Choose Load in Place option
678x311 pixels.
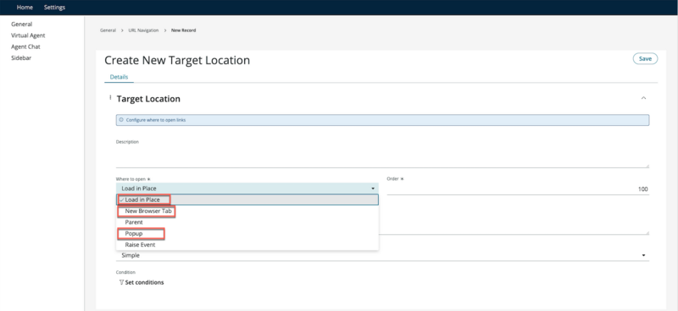(x=247, y=199)
